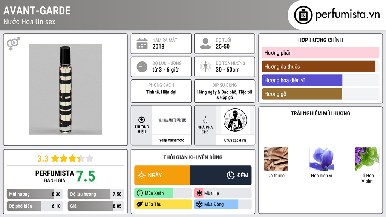Click the flower icon for Mùa Xuân
The image size is (386, 217).
coord(140,193)
